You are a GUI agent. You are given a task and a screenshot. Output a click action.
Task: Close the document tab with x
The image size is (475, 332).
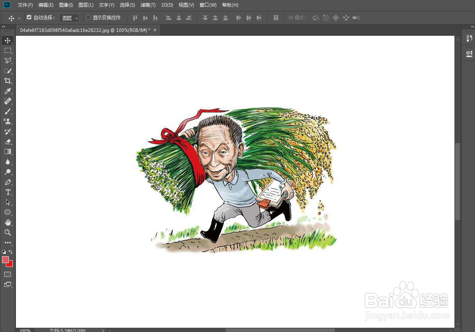click(155, 30)
